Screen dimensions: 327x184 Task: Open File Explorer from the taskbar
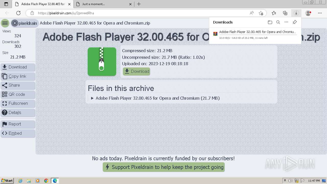click(29, 181)
